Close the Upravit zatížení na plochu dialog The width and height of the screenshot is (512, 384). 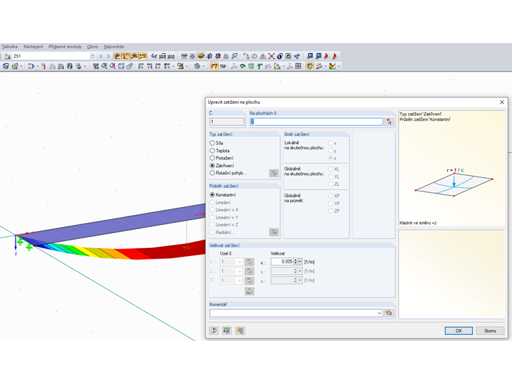pos(502,102)
